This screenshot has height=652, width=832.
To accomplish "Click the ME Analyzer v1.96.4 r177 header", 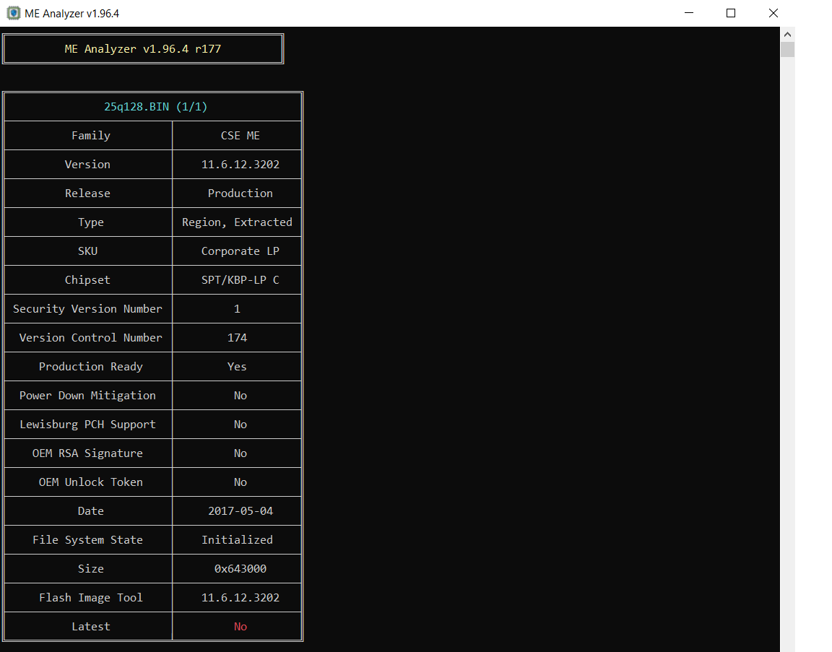I will pyautogui.click(x=143, y=49).
